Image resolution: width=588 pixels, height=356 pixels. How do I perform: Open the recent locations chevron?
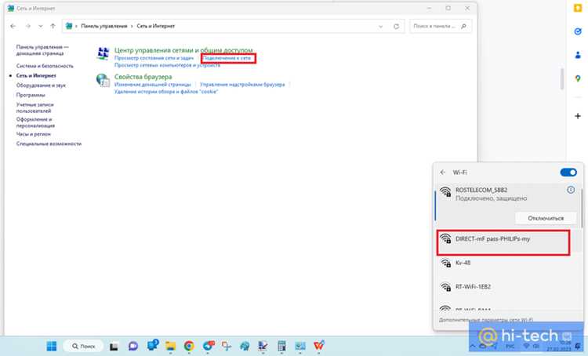pos(41,26)
